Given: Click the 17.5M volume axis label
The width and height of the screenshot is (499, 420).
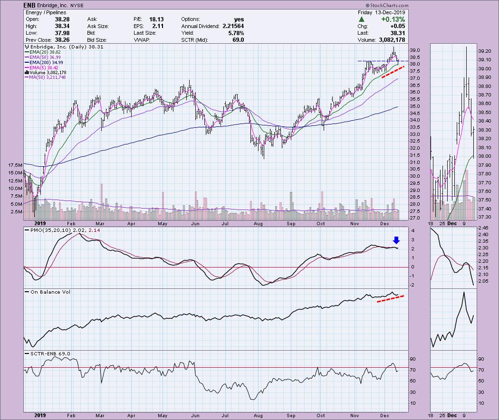Looking at the screenshot, I should pyautogui.click(x=16, y=165).
